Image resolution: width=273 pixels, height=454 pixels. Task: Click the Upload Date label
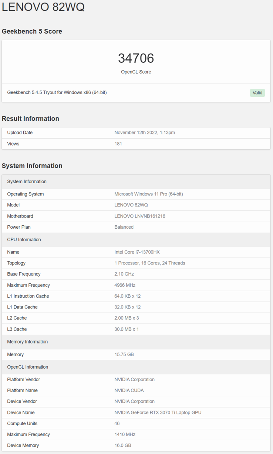click(20, 133)
